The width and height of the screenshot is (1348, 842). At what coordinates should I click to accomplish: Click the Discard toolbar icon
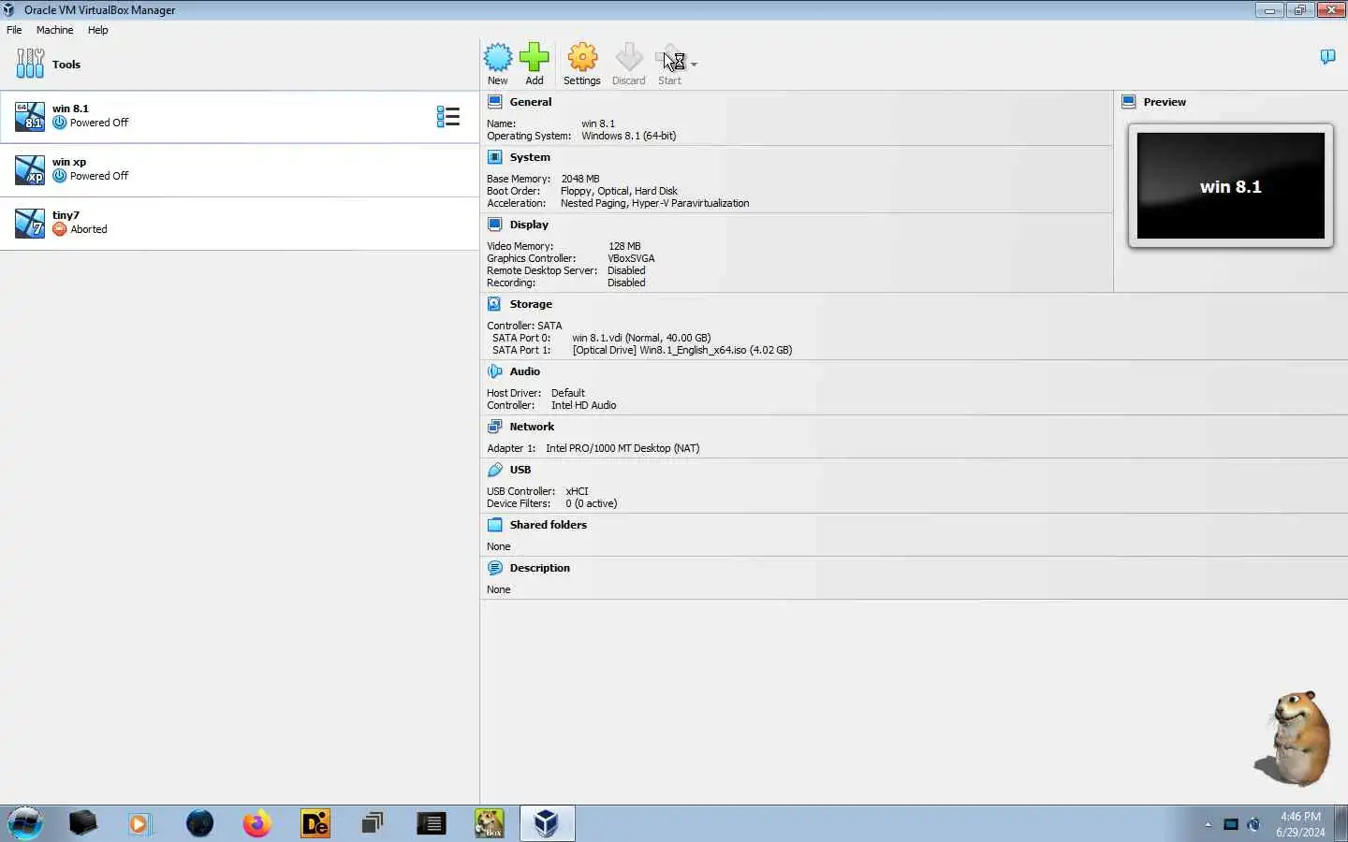[x=629, y=57]
